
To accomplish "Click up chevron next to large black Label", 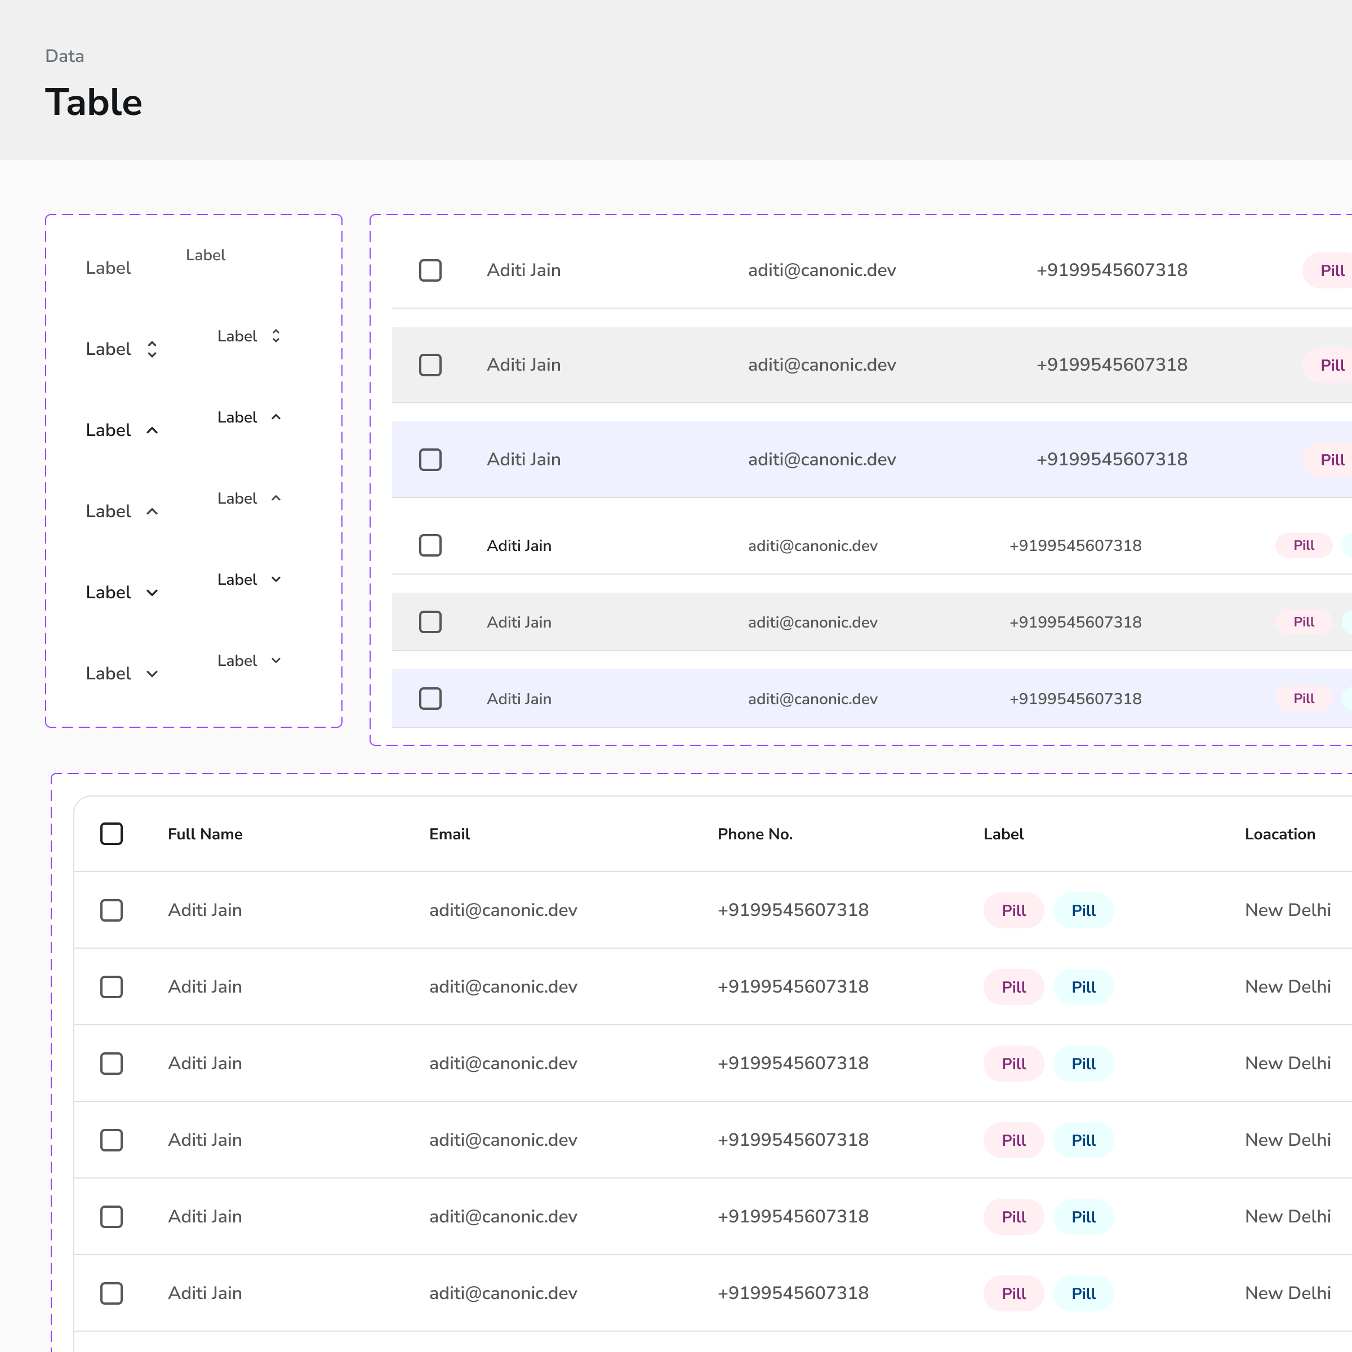I will 152,430.
